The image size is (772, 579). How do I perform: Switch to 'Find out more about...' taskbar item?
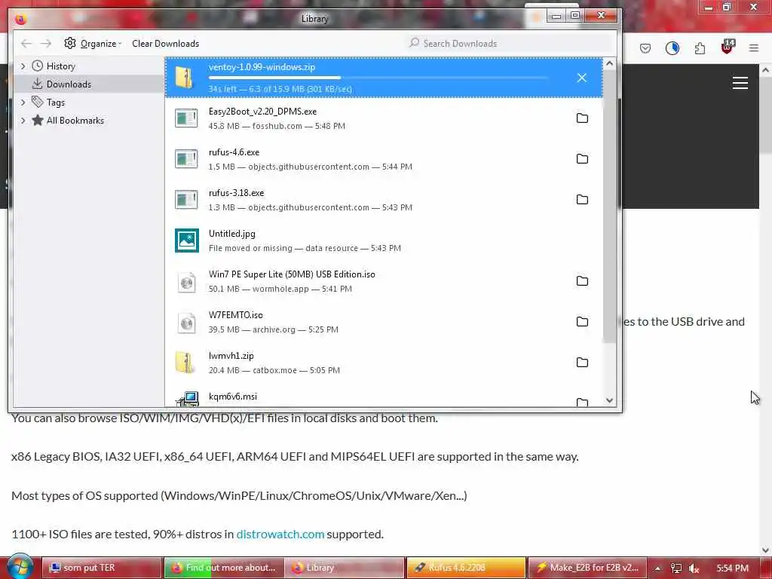(223, 568)
